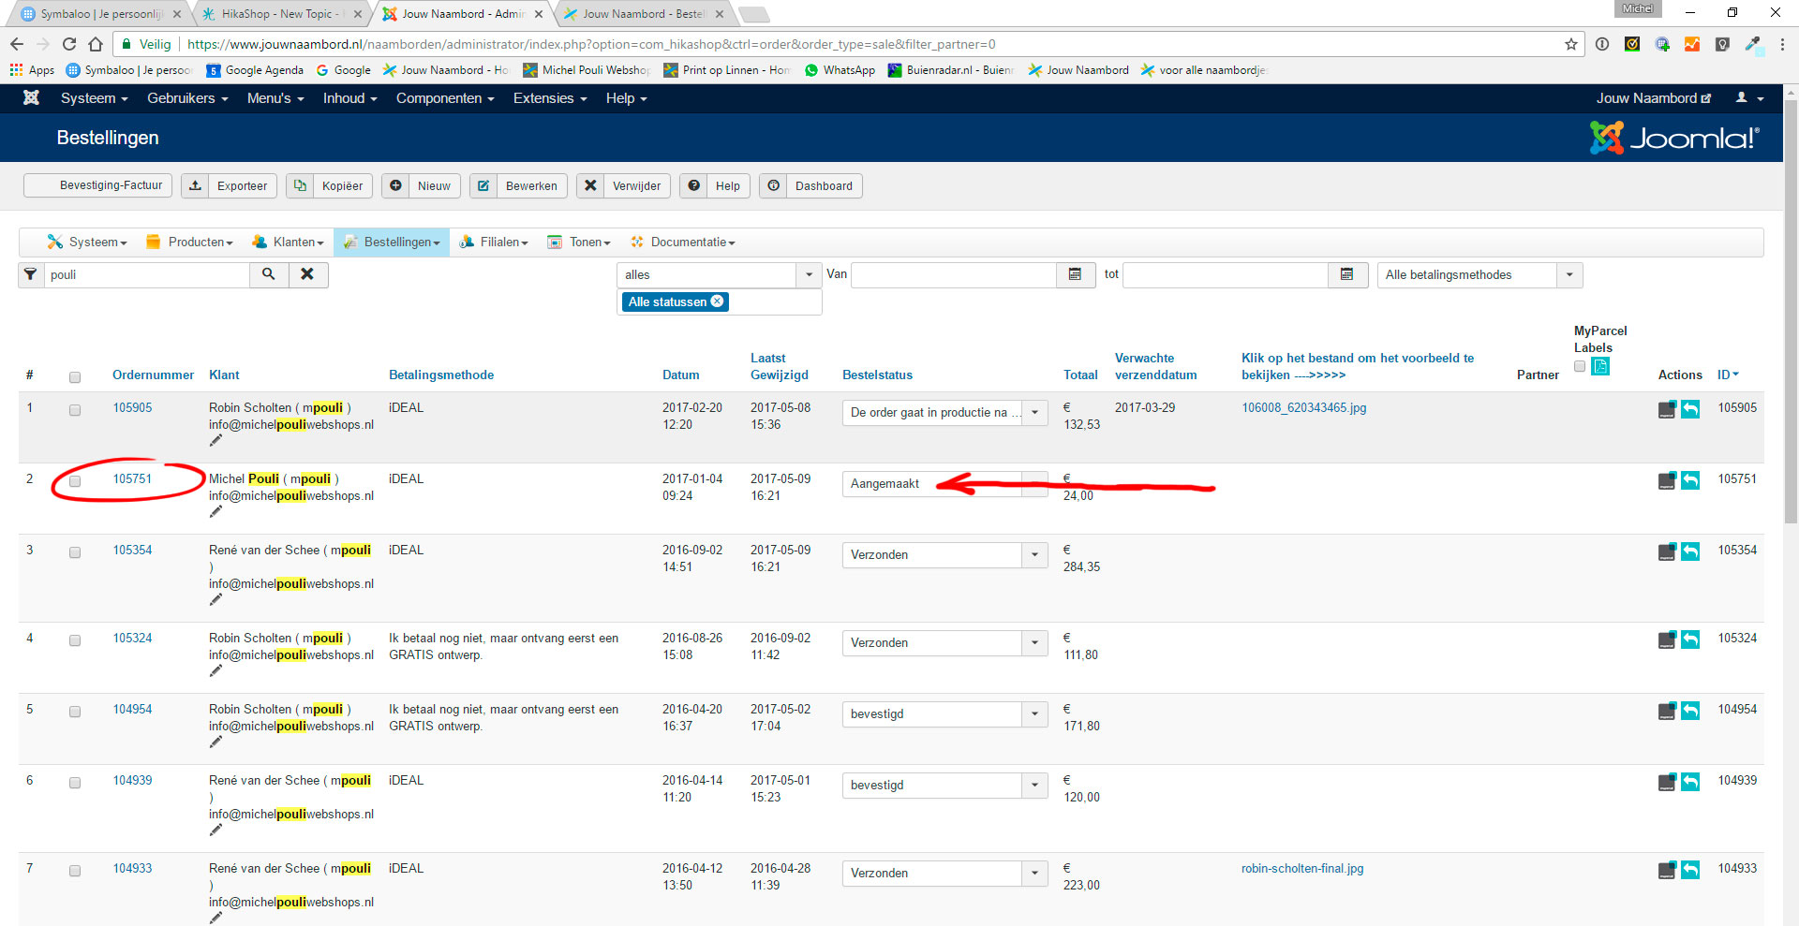
Task: Remove the Alle statussen filter tag
Action: point(718,301)
